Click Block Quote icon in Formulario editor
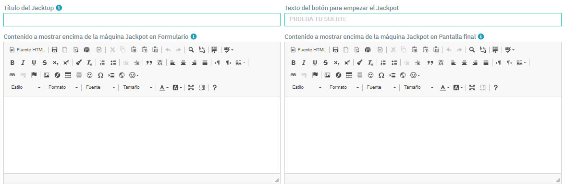Screen dimensions: 565x188 click(149, 62)
